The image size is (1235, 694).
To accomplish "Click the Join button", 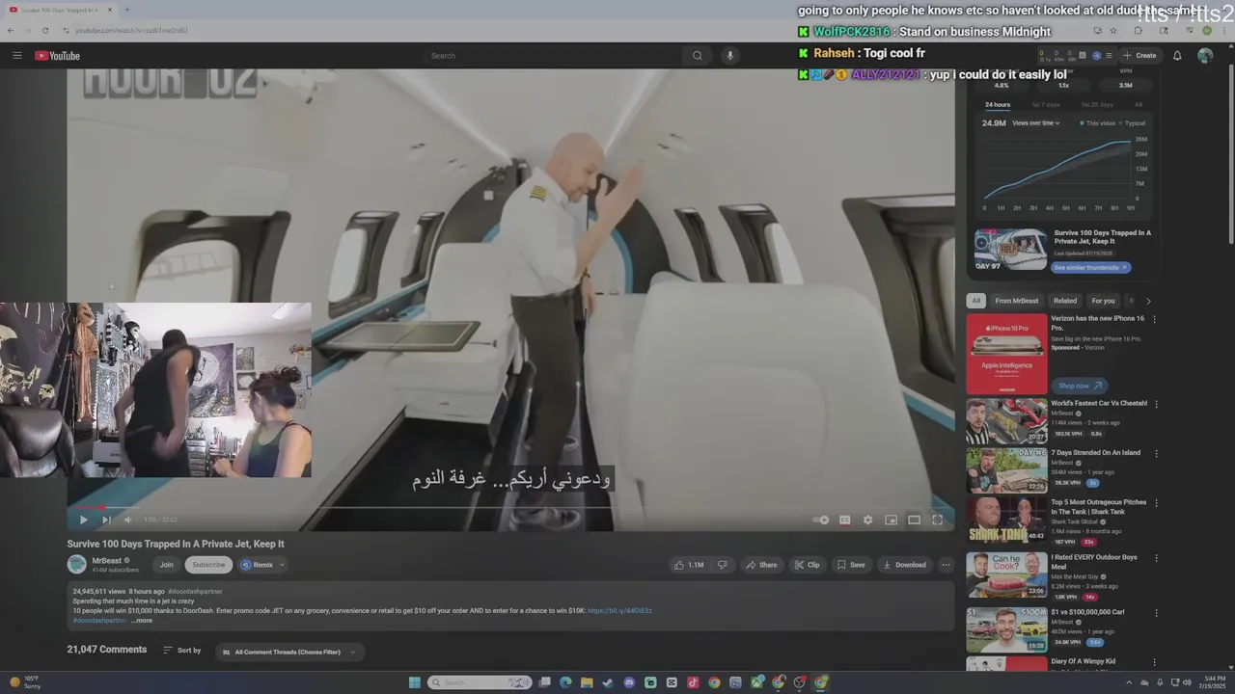I will click(167, 565).
